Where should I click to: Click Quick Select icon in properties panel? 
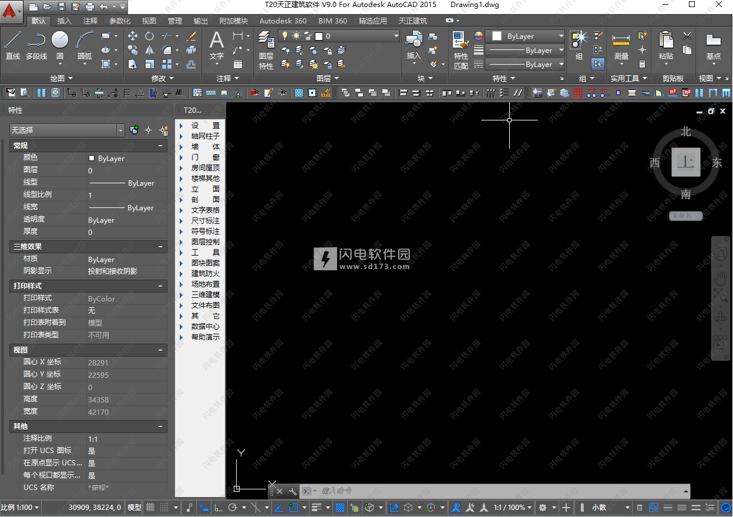[164, 130]
